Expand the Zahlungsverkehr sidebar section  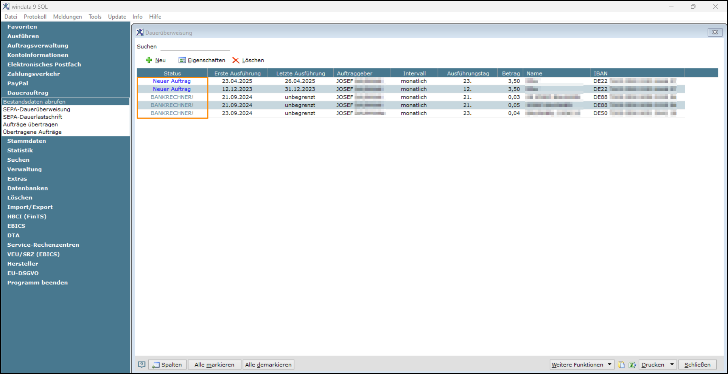coord(33,74)
